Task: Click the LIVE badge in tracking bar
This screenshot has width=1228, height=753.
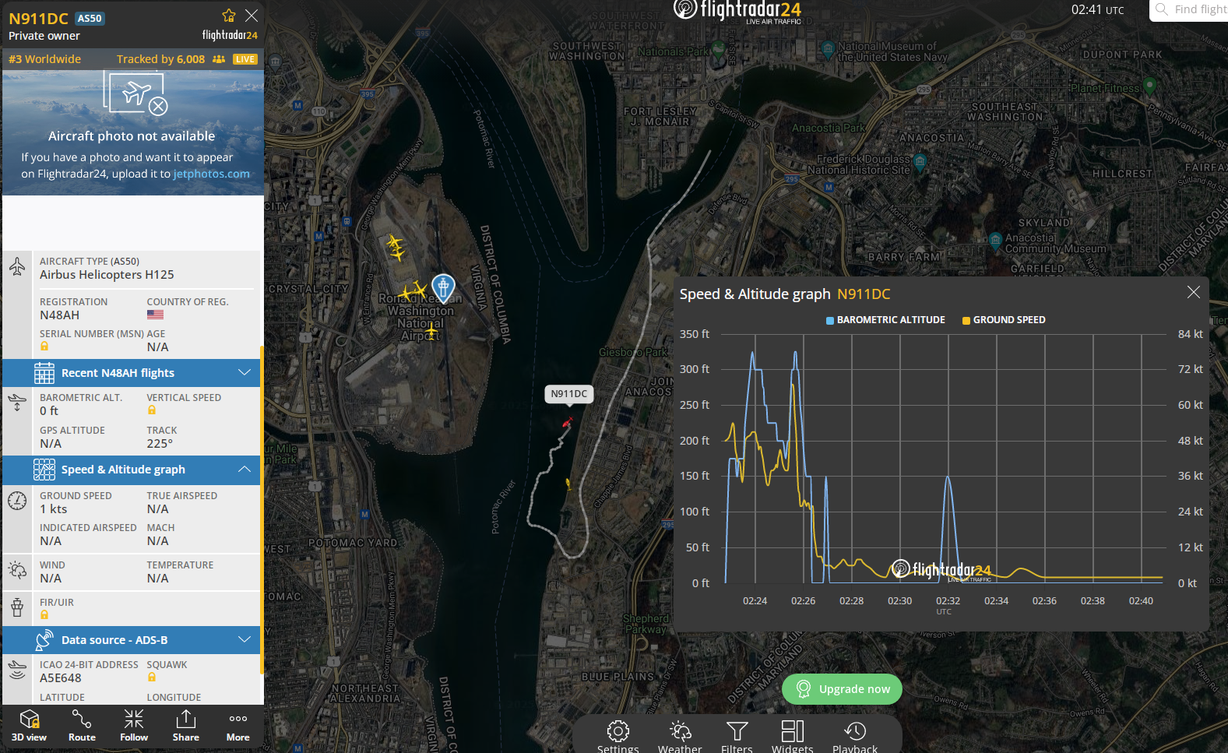Action: 245,59
